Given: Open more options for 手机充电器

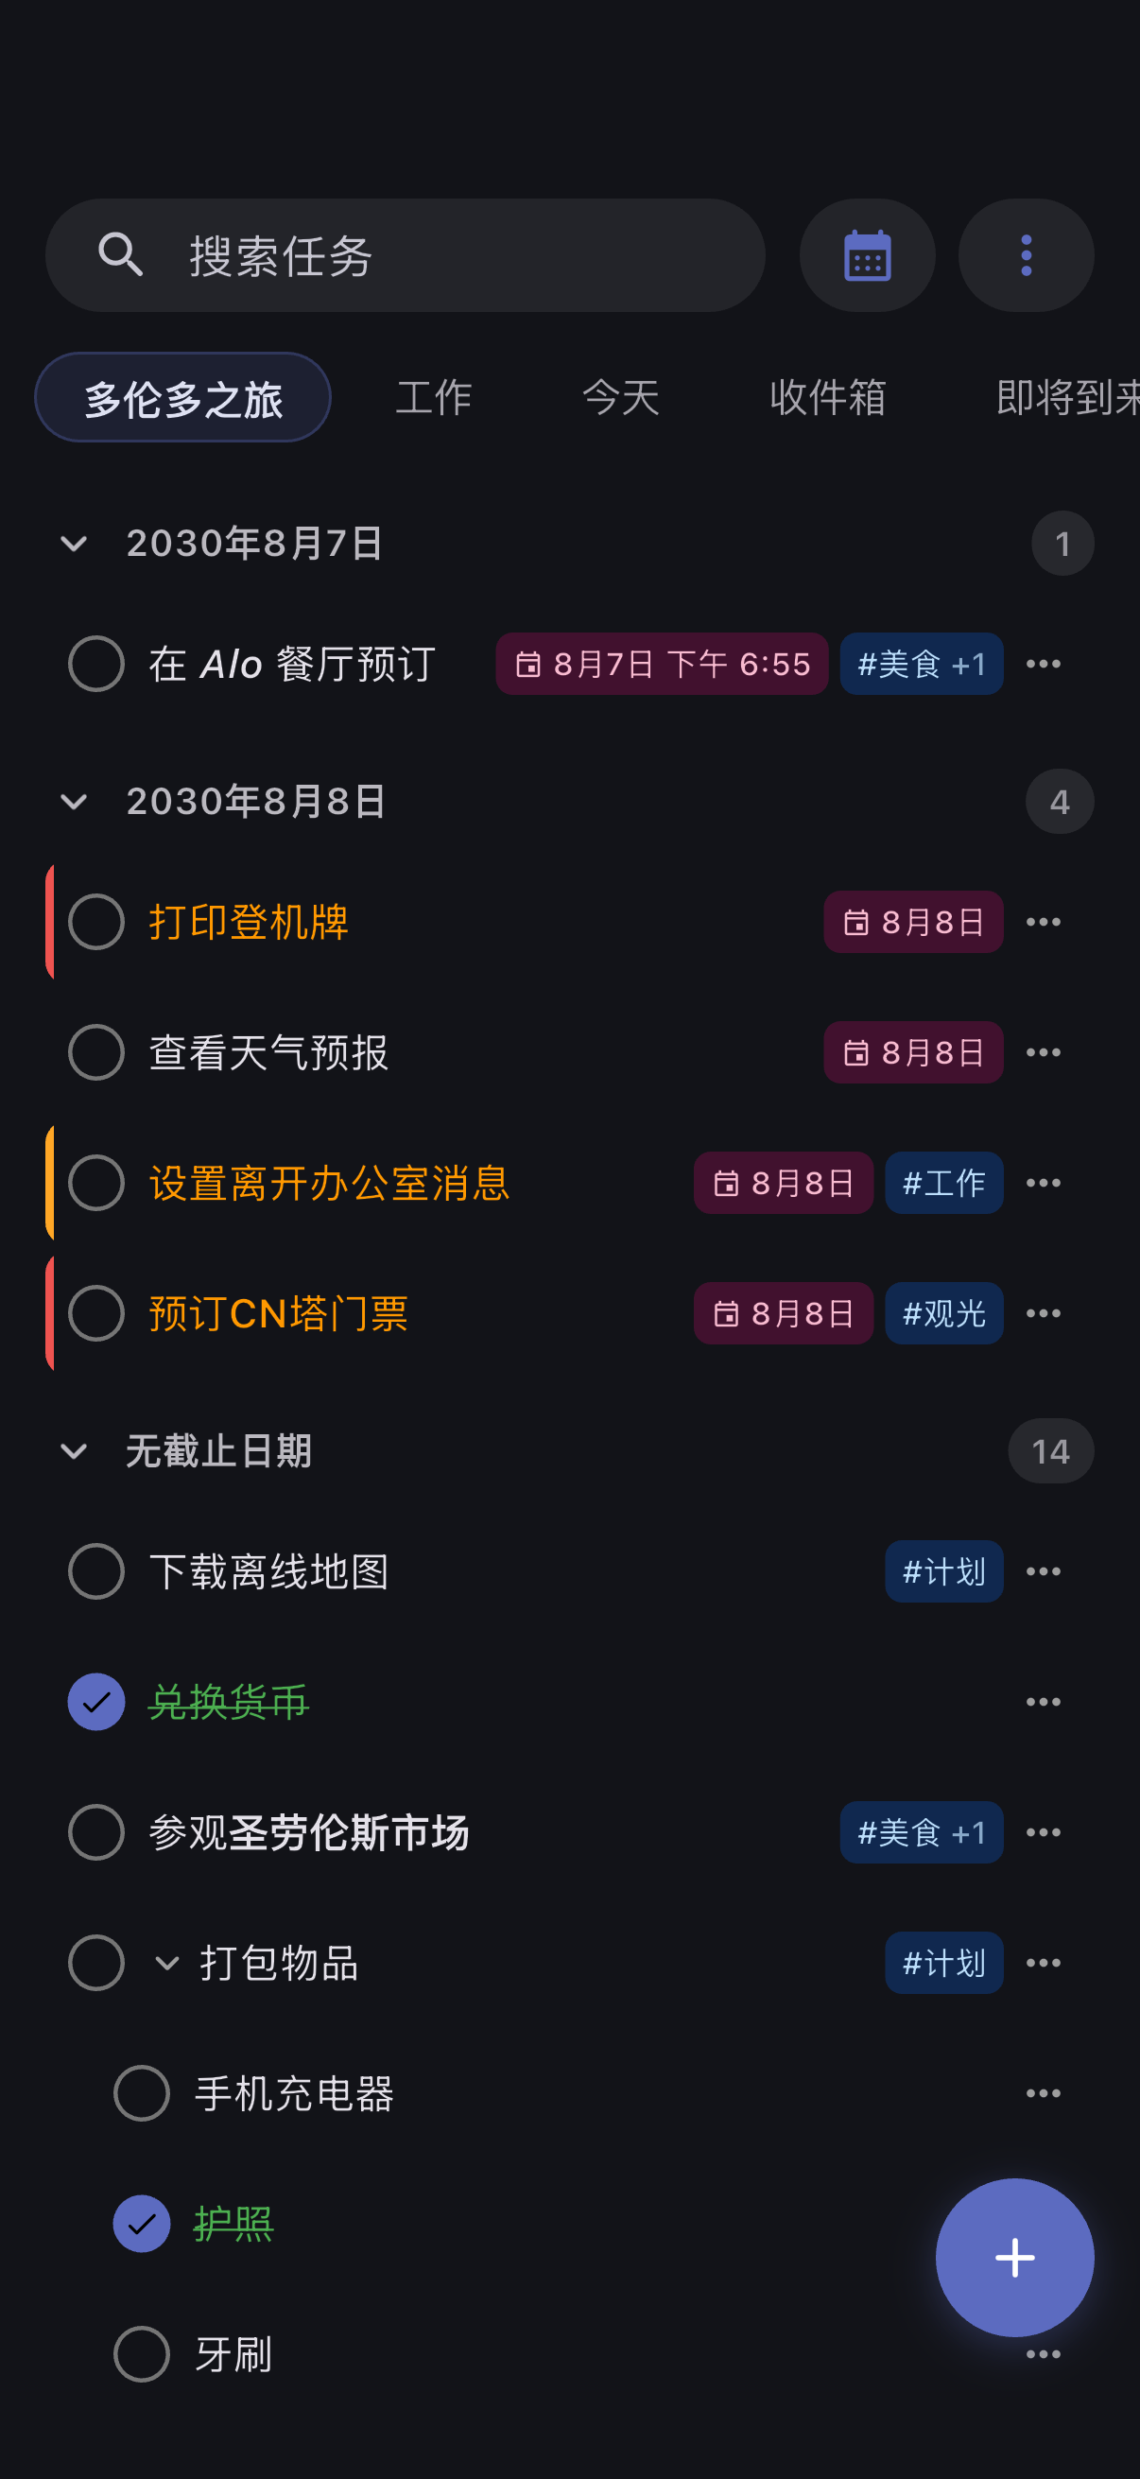Looking at the screenshot, I should tap(1043, 2093).
